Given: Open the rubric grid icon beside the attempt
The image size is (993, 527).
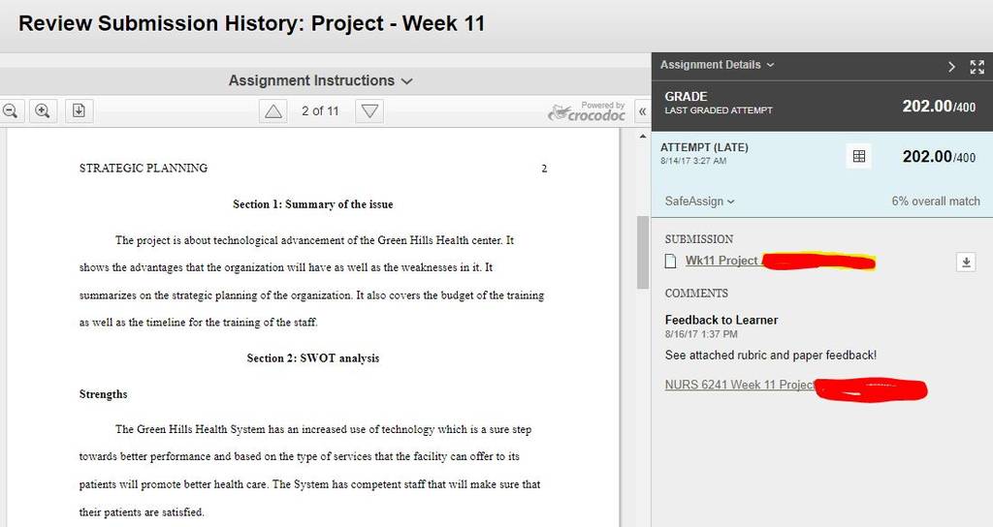Looking at the screenshot, I should click(x=859, y=156).
